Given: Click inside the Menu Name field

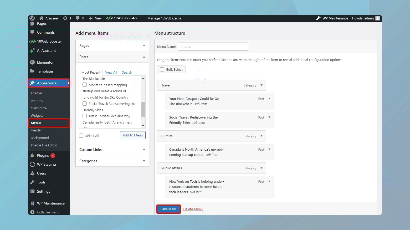Looking at the screenshot, I should [x=213, y=47].
